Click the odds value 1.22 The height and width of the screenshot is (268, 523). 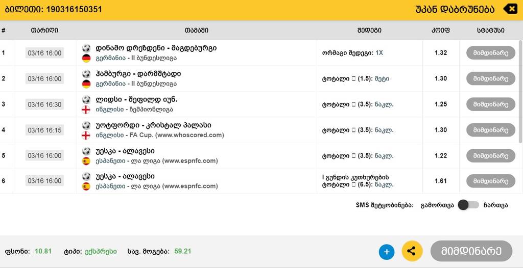441,155
